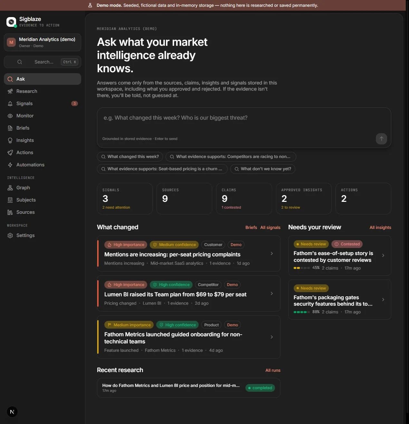Click the 'What changed this week?' suggestion
The width and height of the screenshot is (409, 424).
130,157
